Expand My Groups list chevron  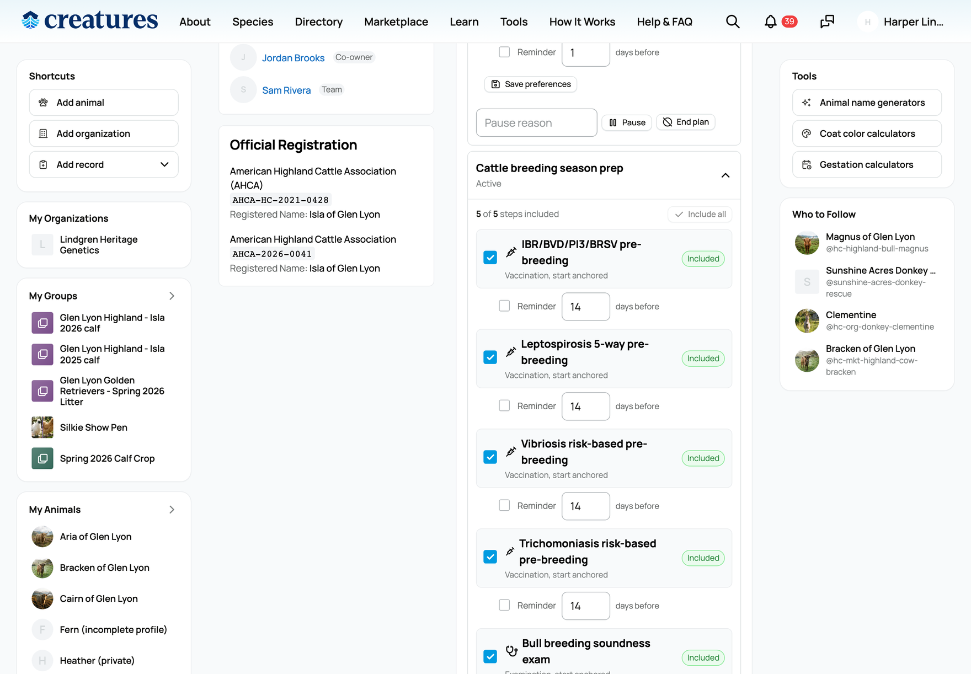(x=172, y=296)
